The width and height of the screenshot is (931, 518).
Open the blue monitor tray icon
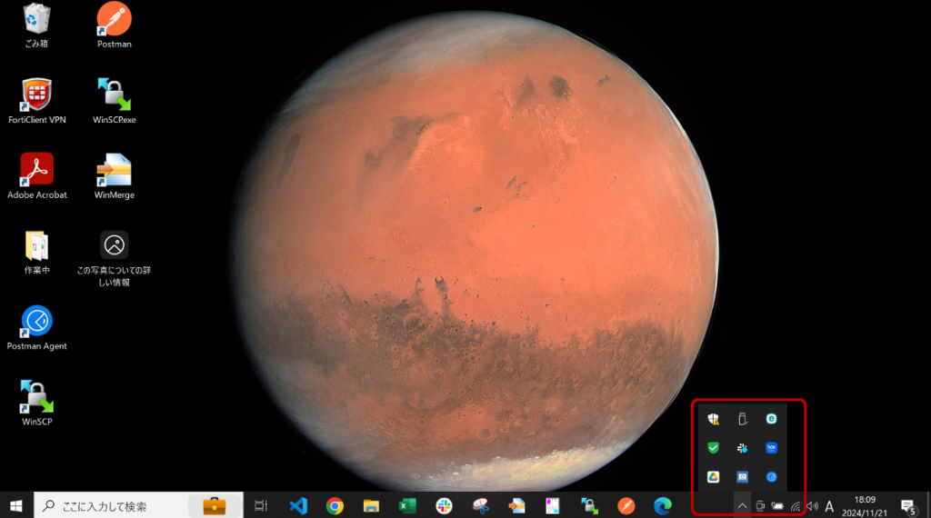click(x=742, y=477)
